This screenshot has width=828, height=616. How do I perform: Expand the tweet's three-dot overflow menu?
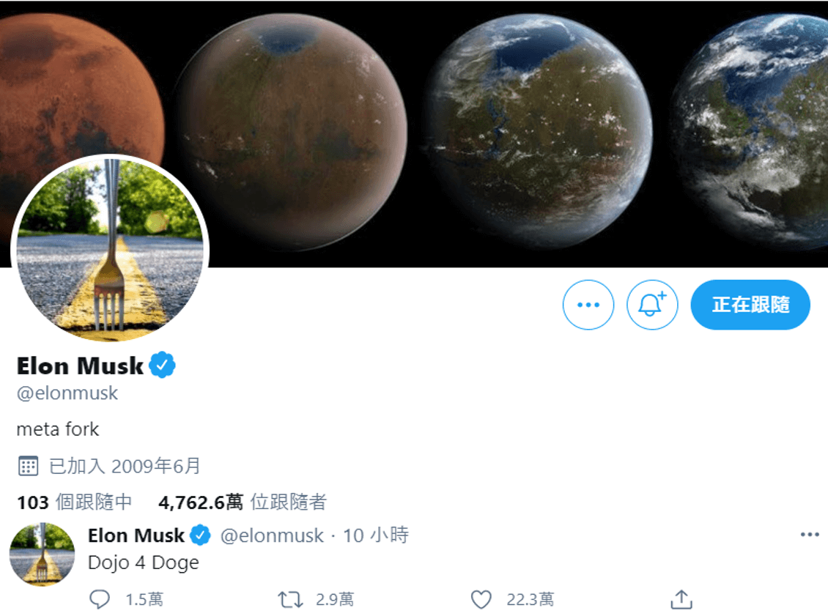pos(810,535)
